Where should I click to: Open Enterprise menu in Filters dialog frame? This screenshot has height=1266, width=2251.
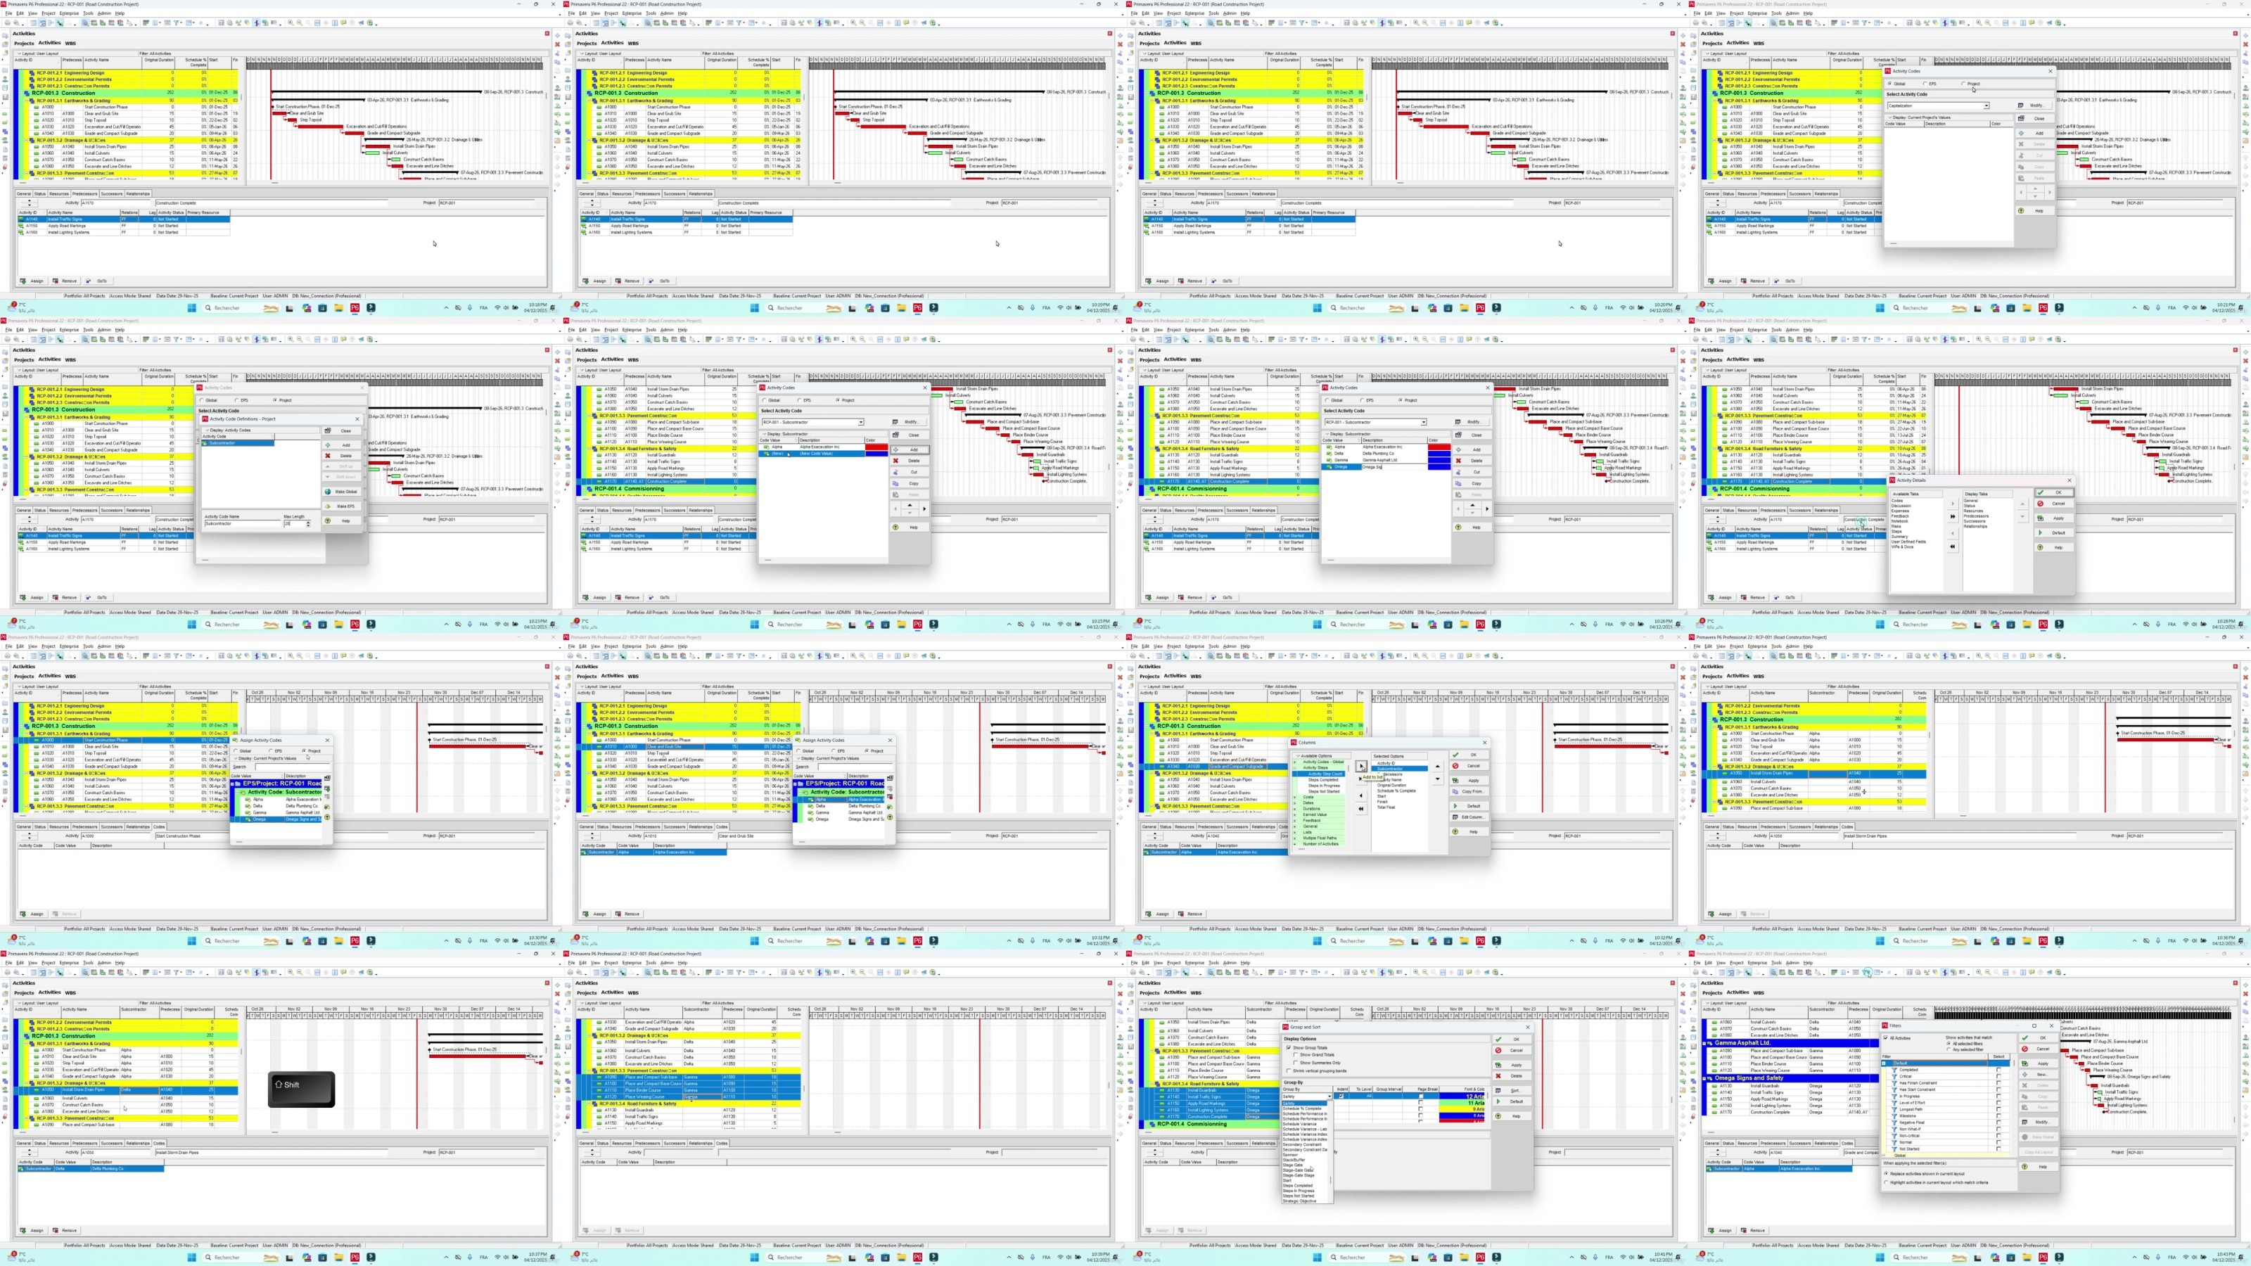pyautogui.click(x=1757, y=963)
